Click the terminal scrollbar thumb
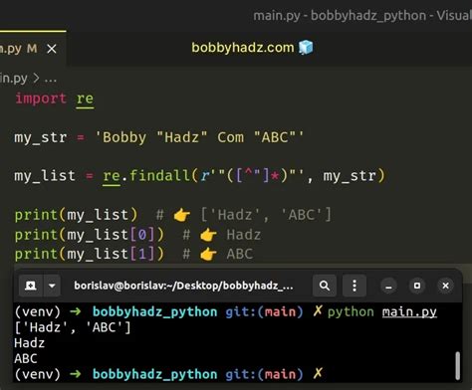472x390 pixels. pos(458,365)
